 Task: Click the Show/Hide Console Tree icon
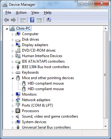click(23, 20)
